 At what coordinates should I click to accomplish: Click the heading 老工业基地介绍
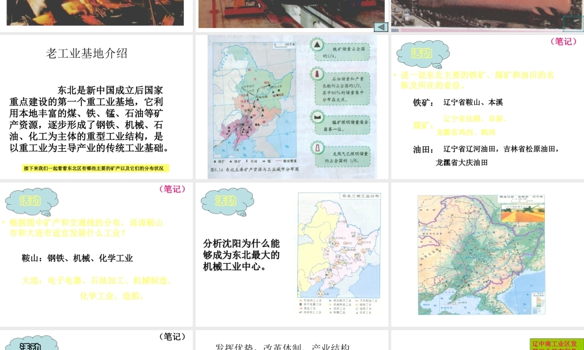point(86,54)
